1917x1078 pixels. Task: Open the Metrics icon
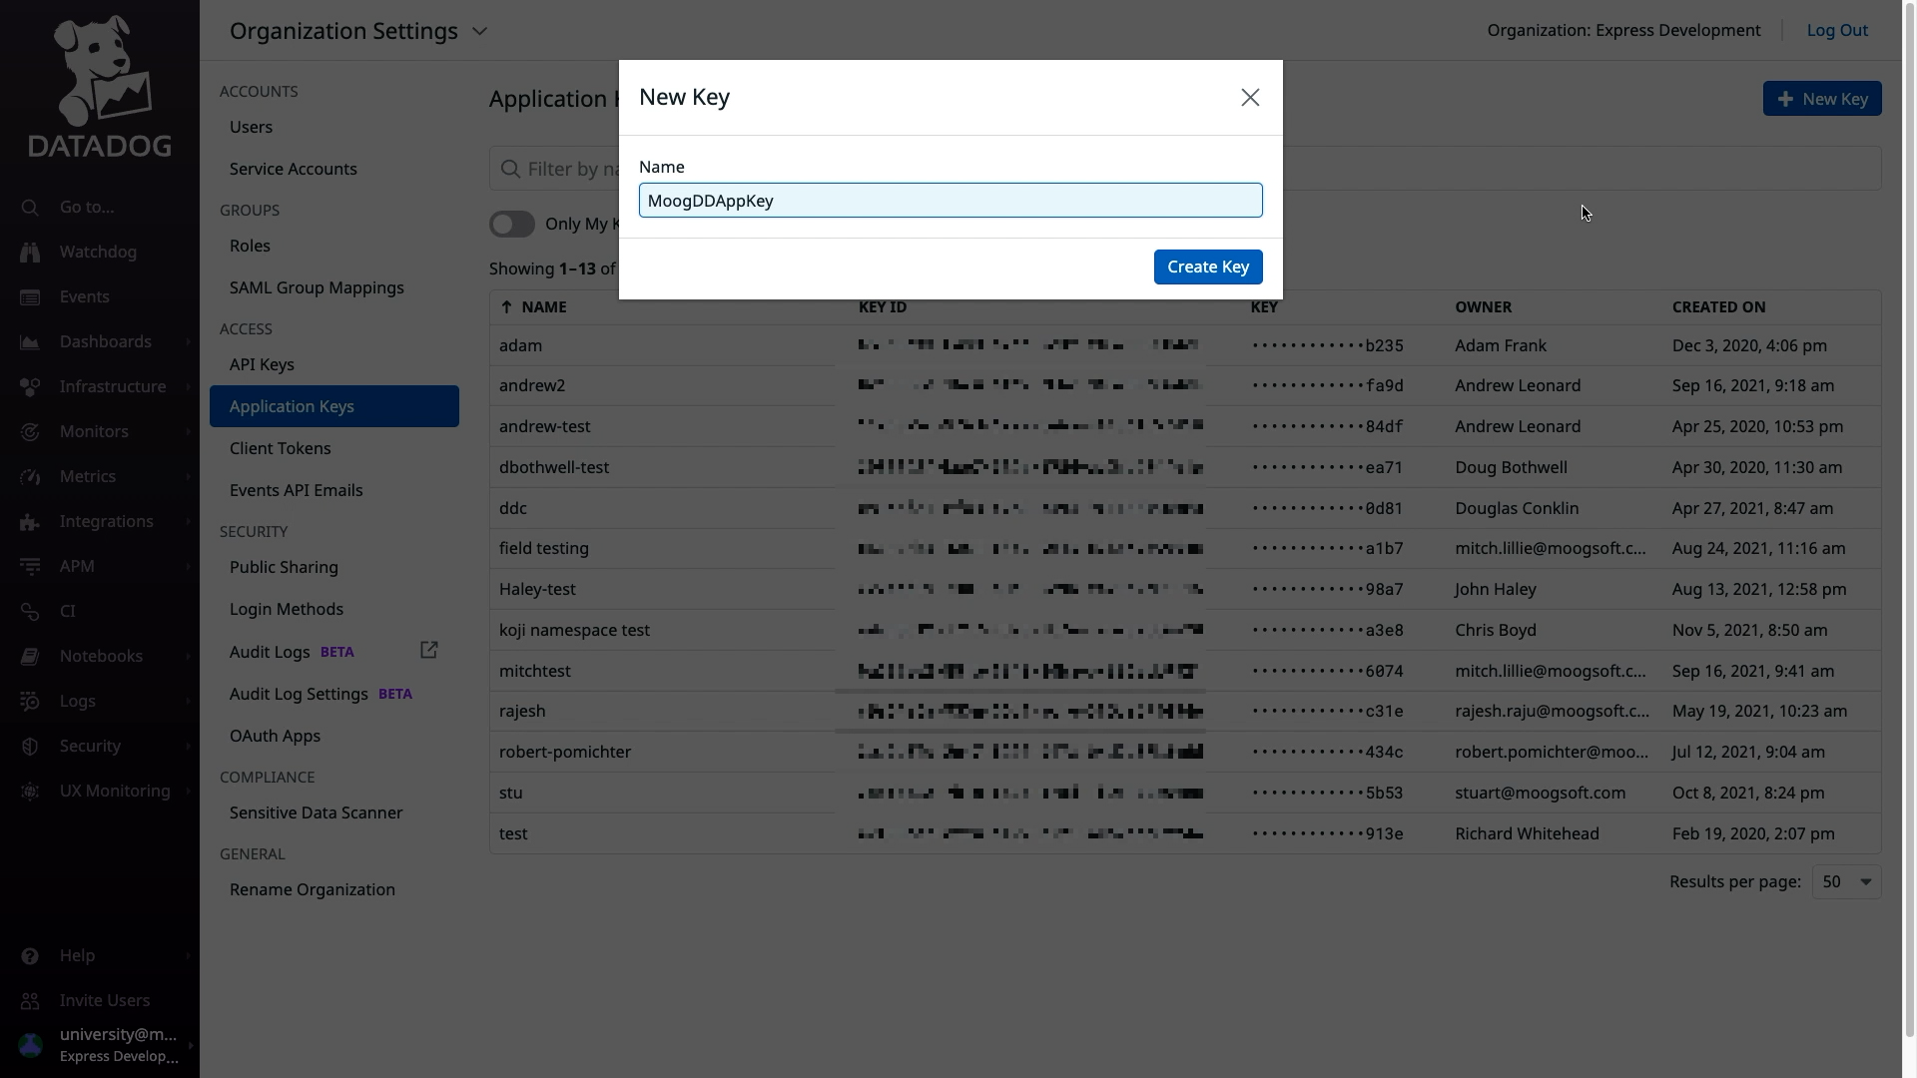pyautogui.click(x=30, y=477)
